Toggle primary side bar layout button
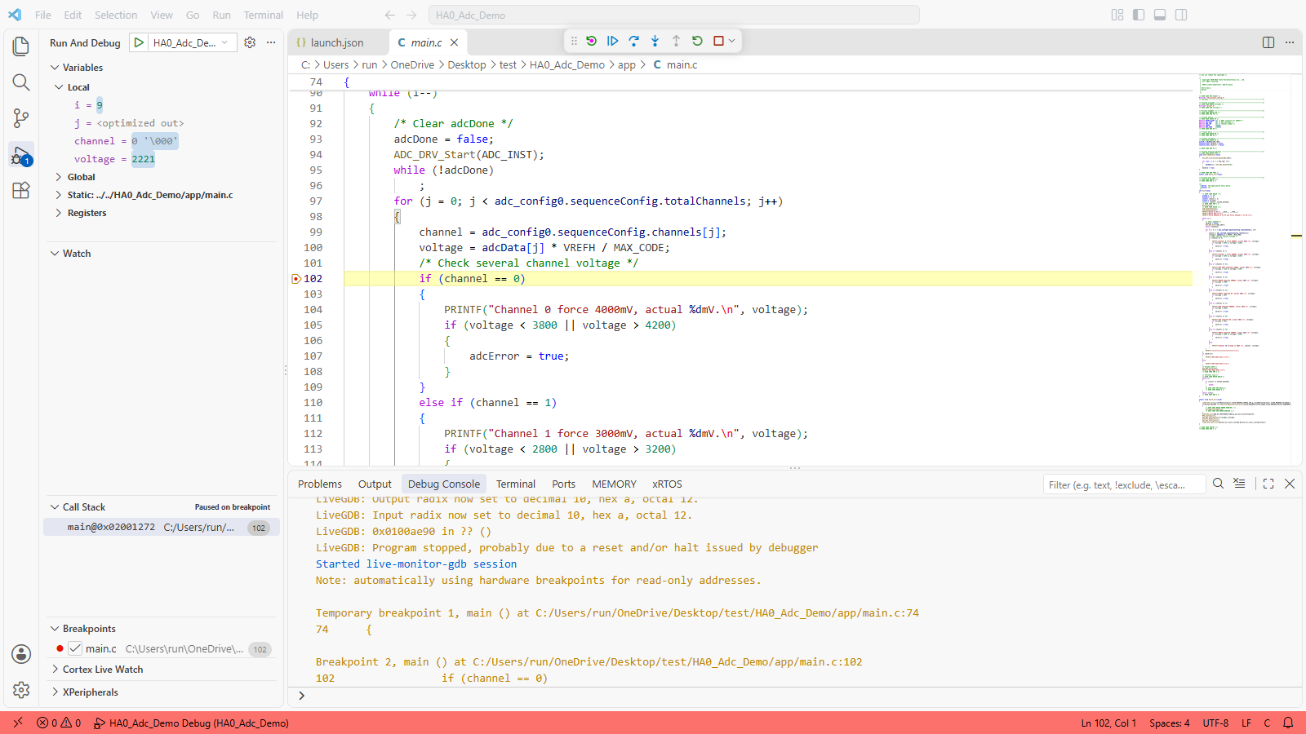1306x734 pixels. (1139, 15)
